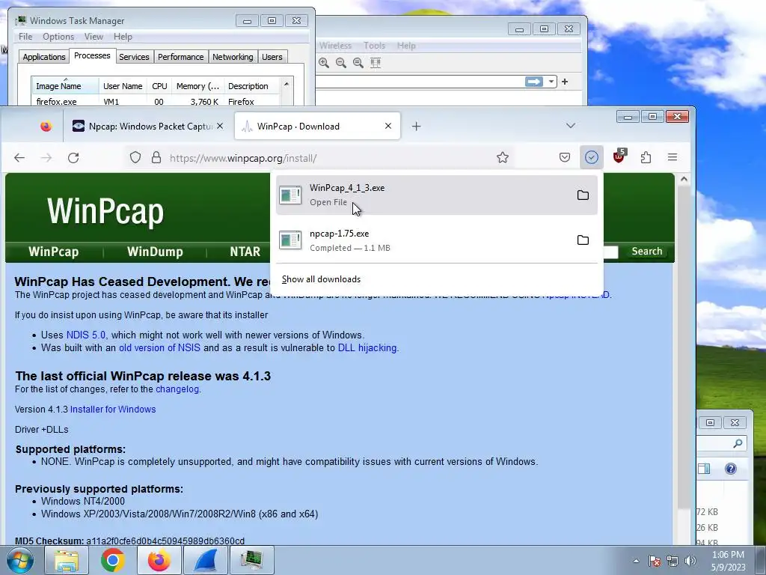Click WinDump in site navigation

point(155,252)
